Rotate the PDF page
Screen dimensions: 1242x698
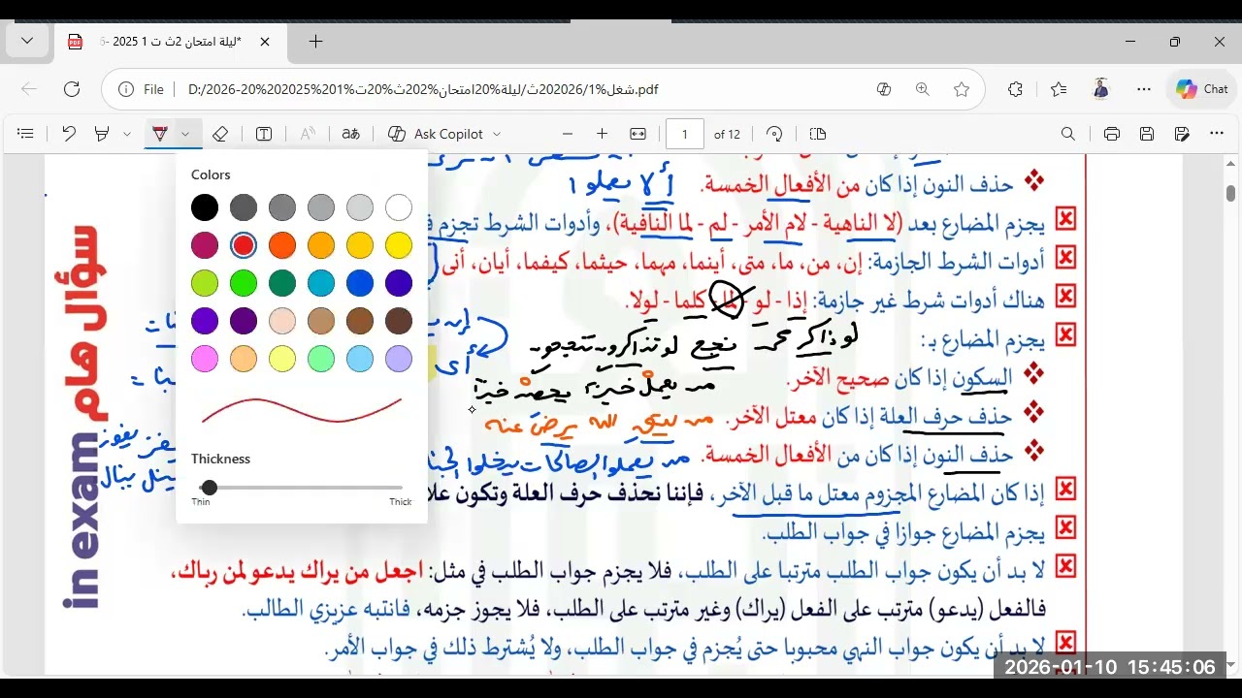[x=774, y=134]
